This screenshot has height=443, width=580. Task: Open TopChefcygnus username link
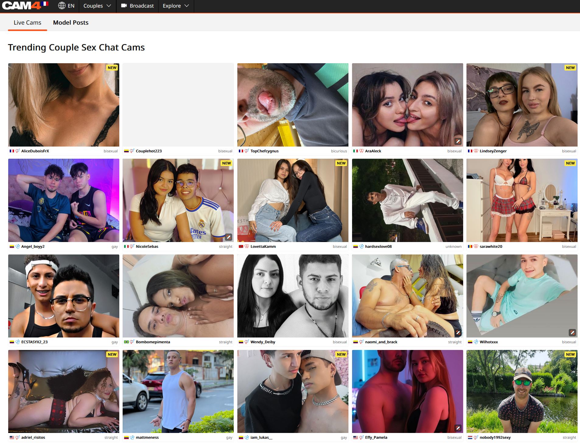pyautogui.click(x=264, y=151)
